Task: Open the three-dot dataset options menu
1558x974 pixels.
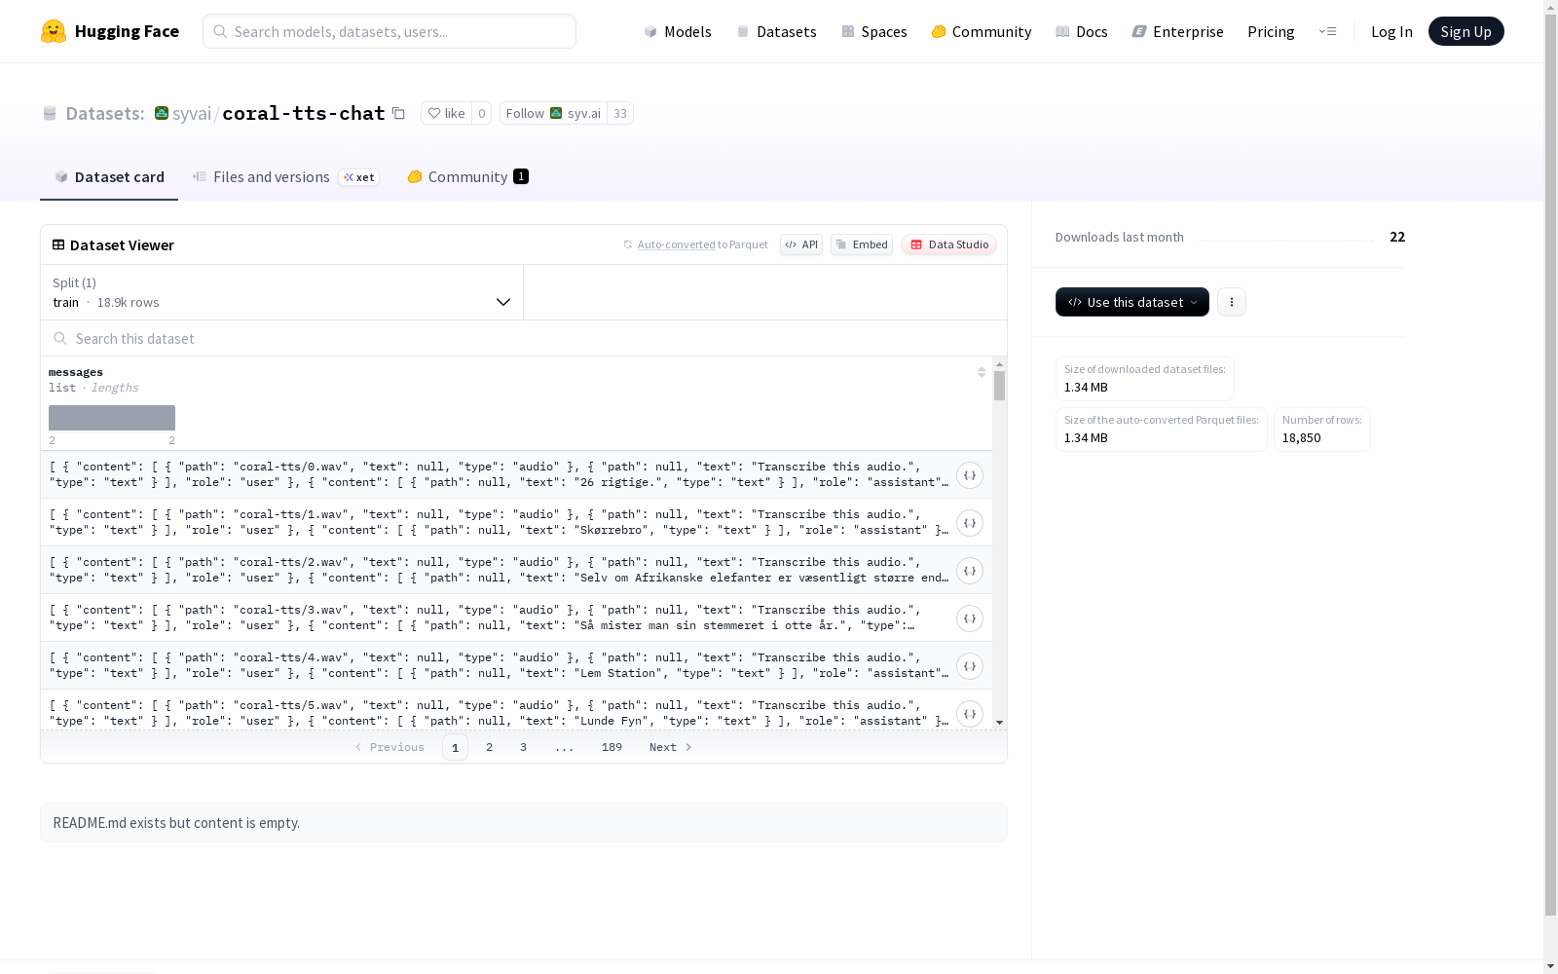Action: click(1232, 302)
